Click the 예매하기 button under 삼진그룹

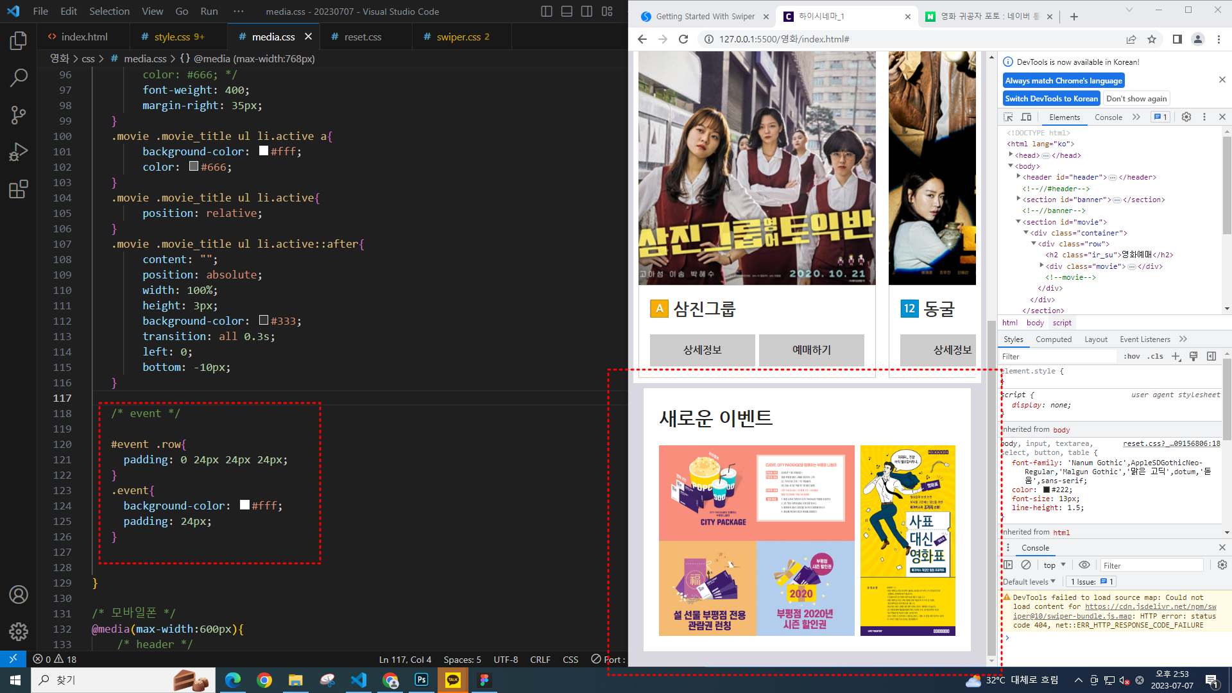[811, 350]
